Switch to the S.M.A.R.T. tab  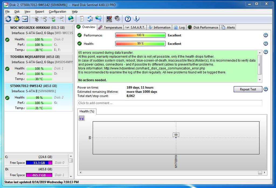135,27
